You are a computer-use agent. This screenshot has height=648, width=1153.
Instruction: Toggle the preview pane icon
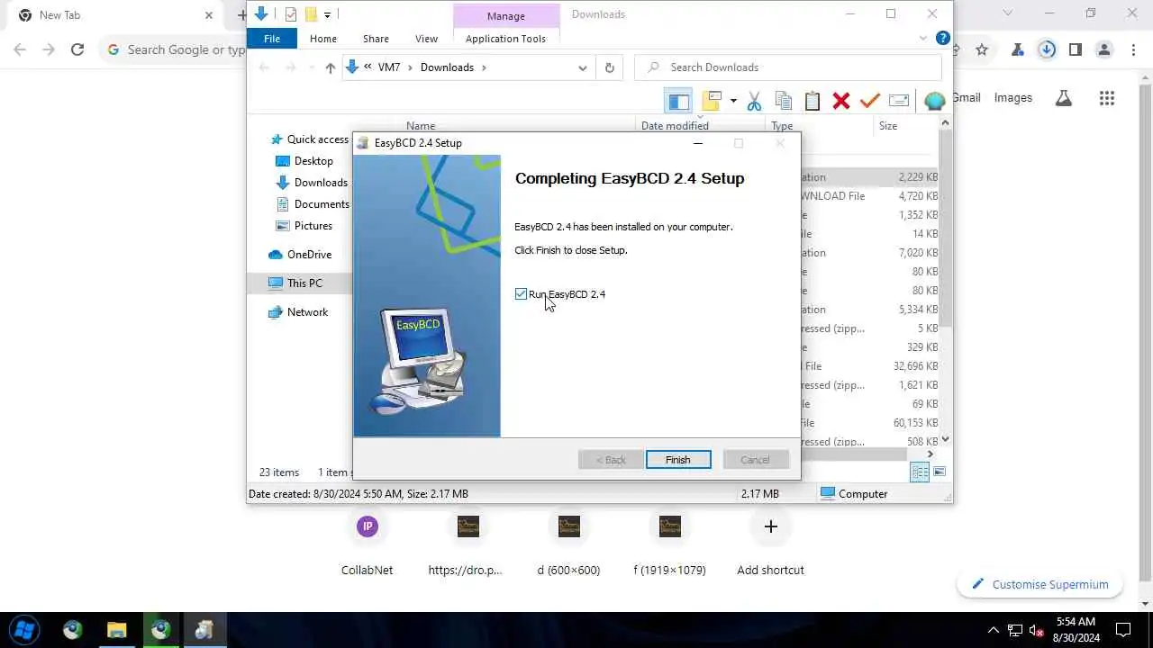click(678, 101)
